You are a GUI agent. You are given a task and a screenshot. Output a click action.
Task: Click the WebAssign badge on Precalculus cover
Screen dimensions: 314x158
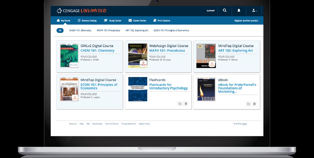[x=144, y=64]
